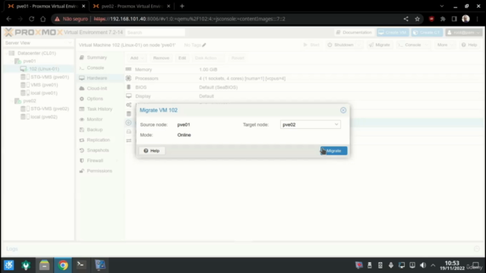The image size is (486, 273).
Task: Select node pve02 in the tree
Action: coord(30,101)
